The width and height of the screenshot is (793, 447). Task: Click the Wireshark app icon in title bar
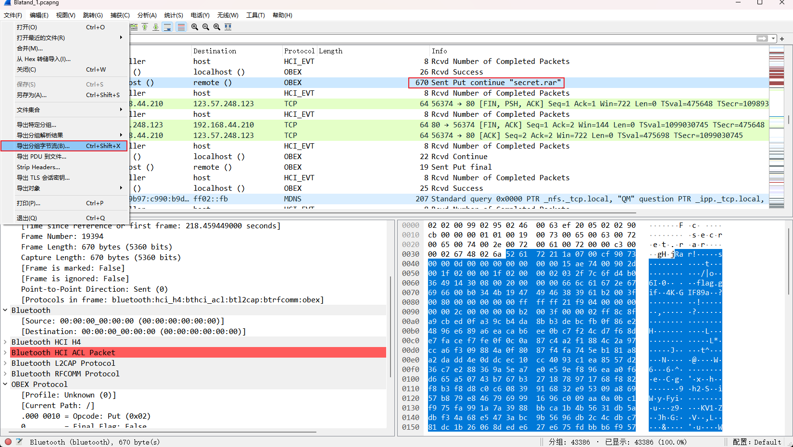pyautogui.click(x=7, y=3)
